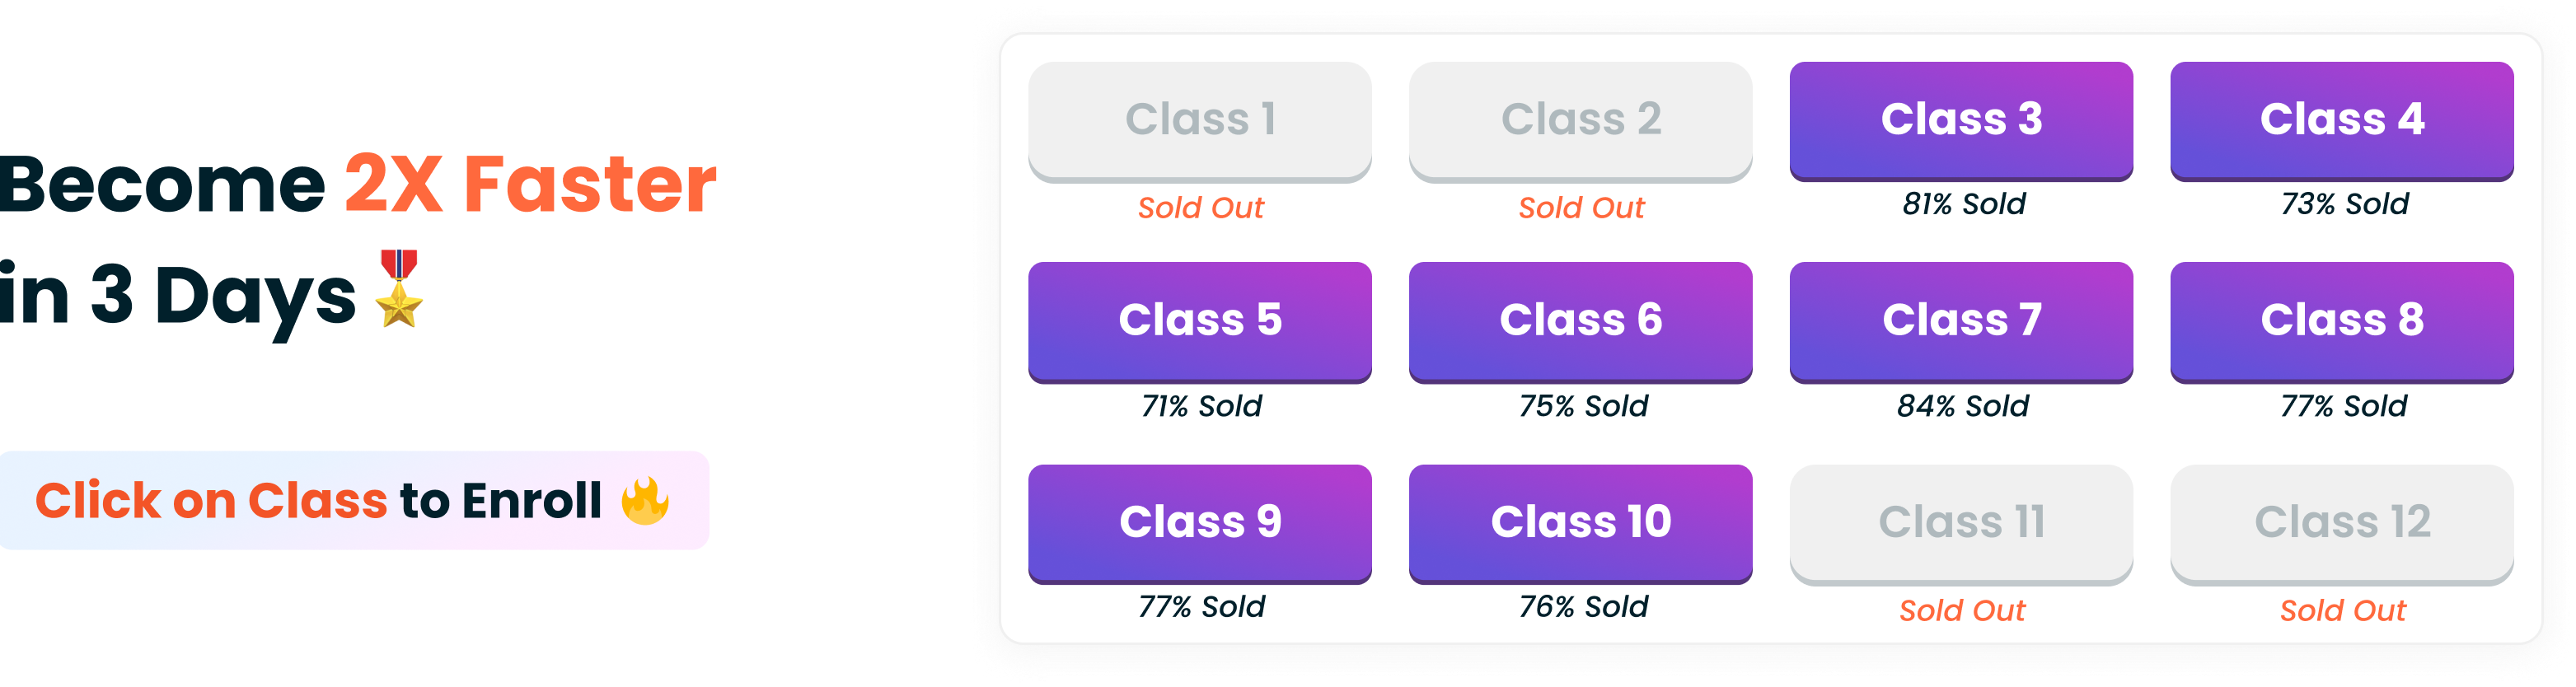Select Class 6 to enroll

coord(1581,322)
